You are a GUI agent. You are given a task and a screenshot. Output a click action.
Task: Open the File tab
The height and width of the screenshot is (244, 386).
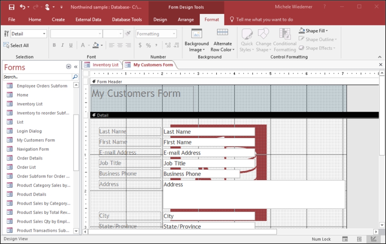click(x=11, y=20)
